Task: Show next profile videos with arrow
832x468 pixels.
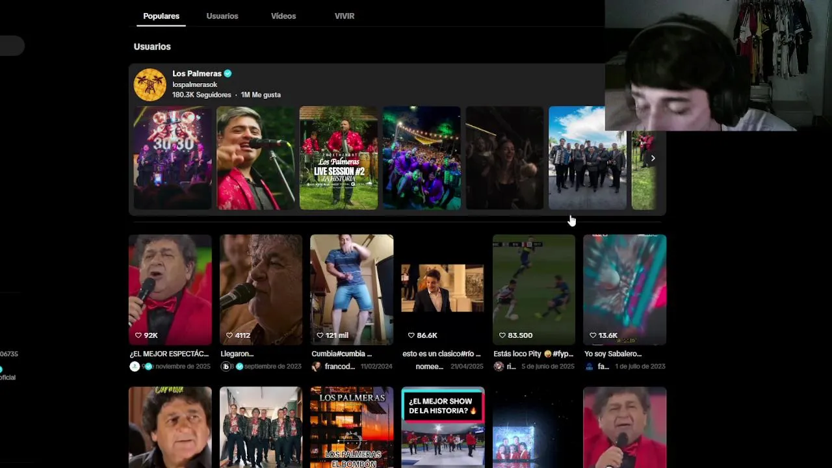Action: pyautogui.click(x=653, y=158)
